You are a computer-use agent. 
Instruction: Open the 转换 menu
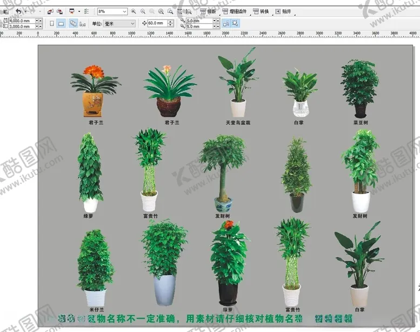[x=261, y=11]
